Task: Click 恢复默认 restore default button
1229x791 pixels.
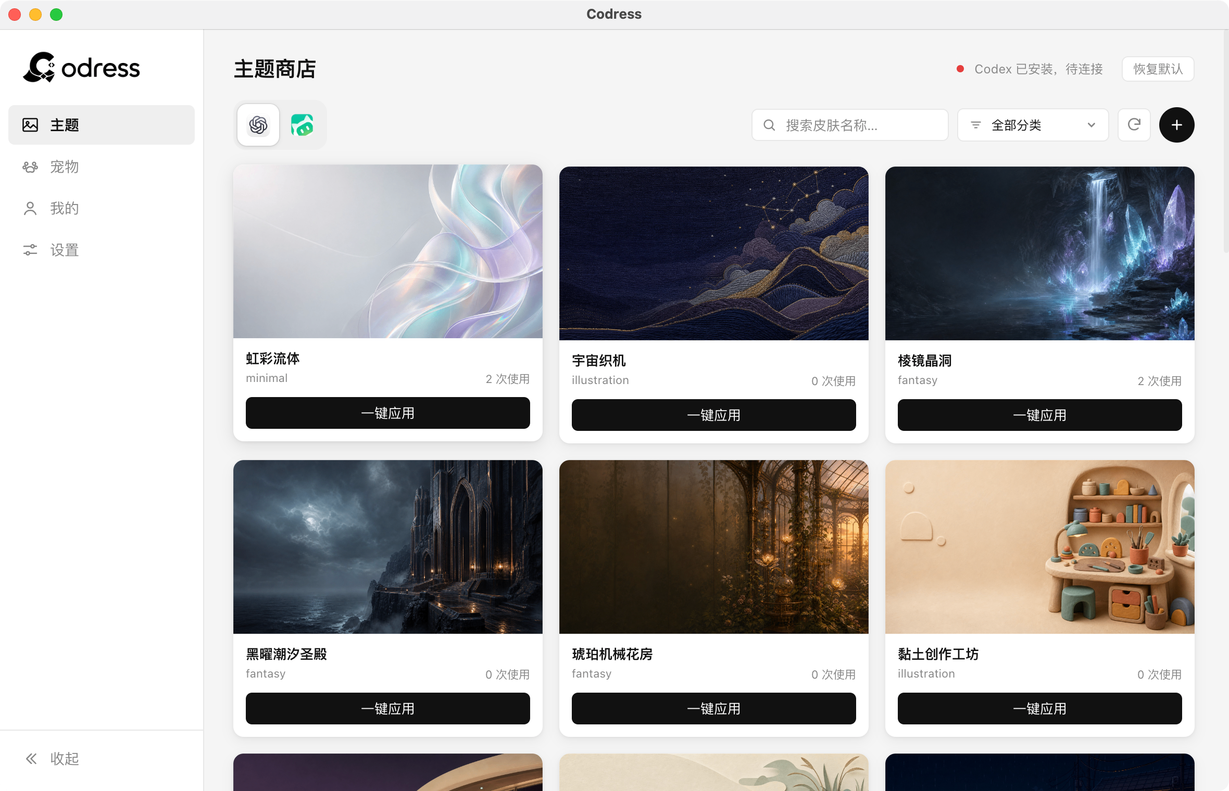Action: coord(1158,69)
